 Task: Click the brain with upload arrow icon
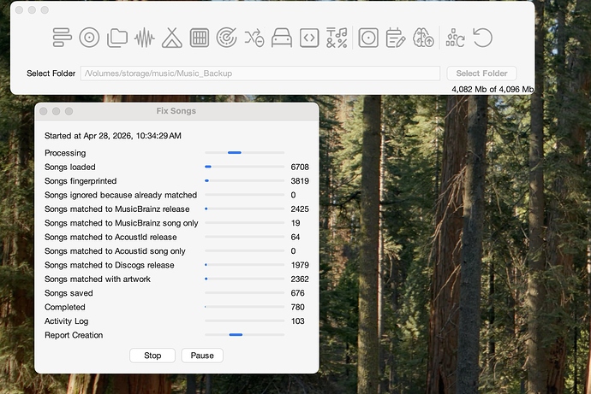[423, 38]
